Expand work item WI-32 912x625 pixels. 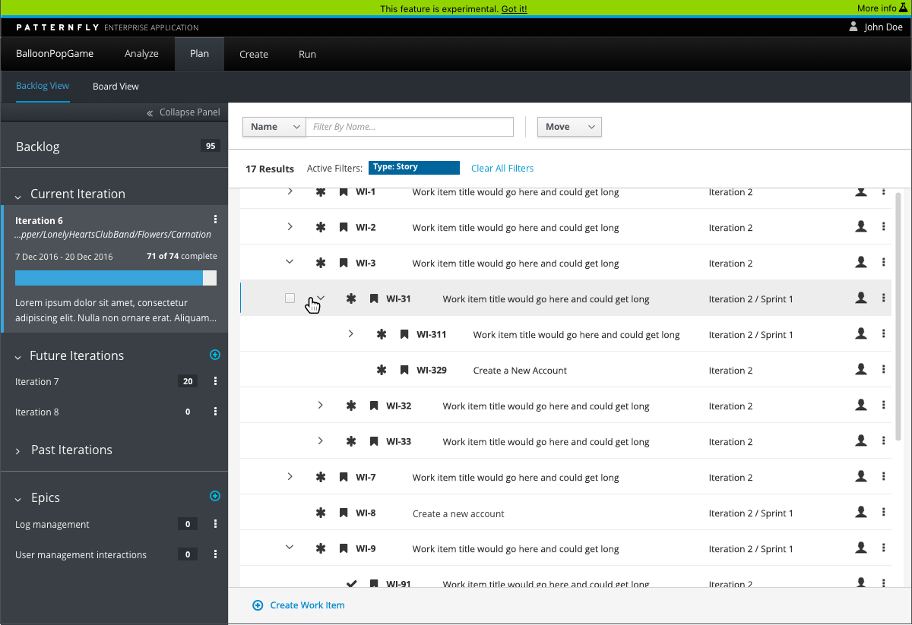(x=320, y=406)
